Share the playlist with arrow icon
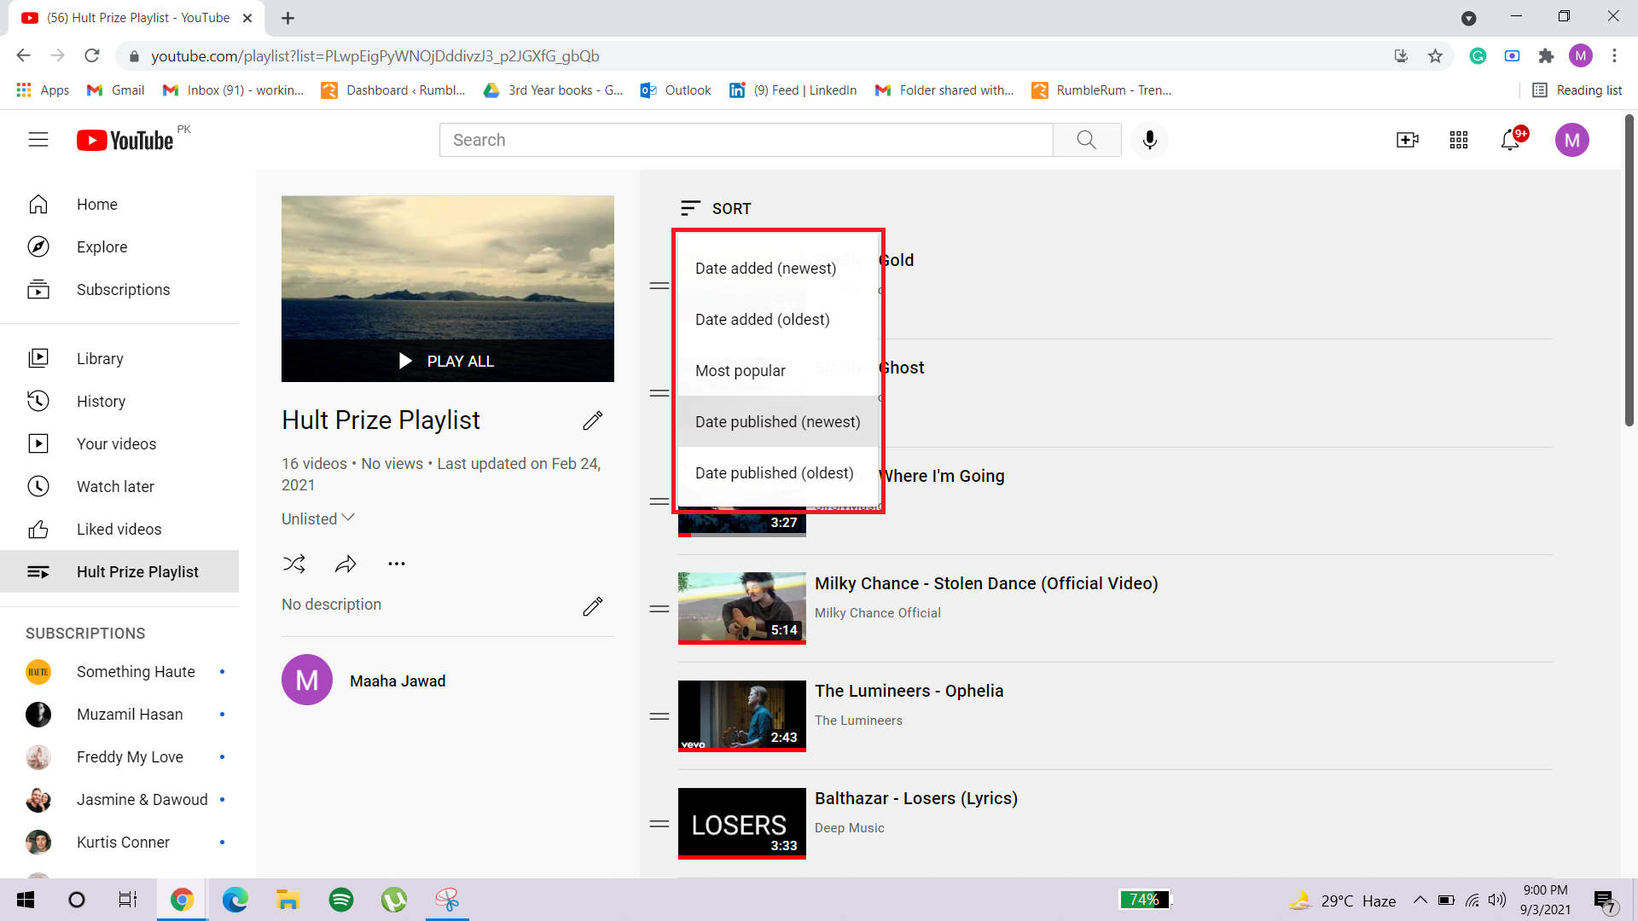1638x921 pixels. tap(346, 564)
